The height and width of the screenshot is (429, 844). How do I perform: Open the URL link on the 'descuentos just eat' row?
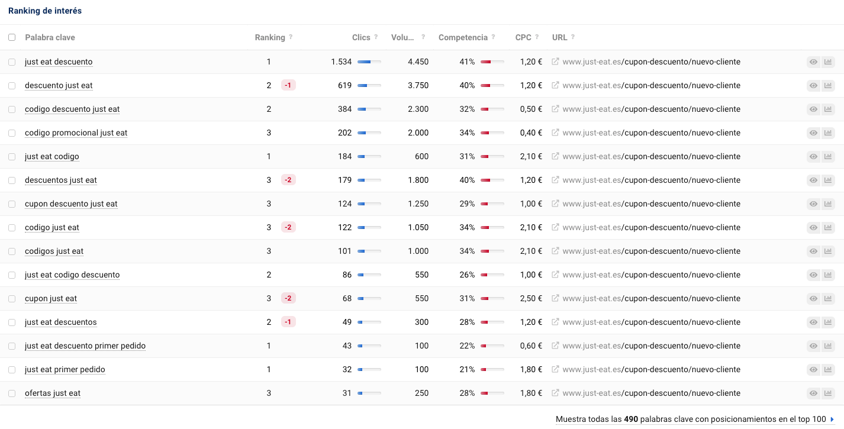point(651,180)
